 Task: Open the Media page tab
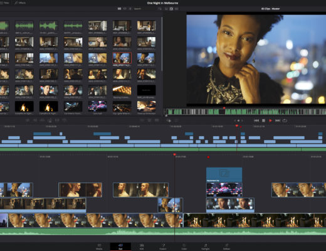pyautogui.click(x=99, y=247)
